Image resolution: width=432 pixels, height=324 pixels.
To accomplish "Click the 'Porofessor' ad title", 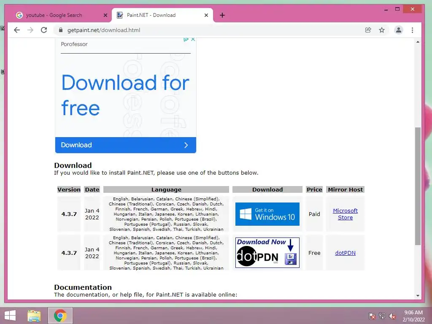I will 74,44.
